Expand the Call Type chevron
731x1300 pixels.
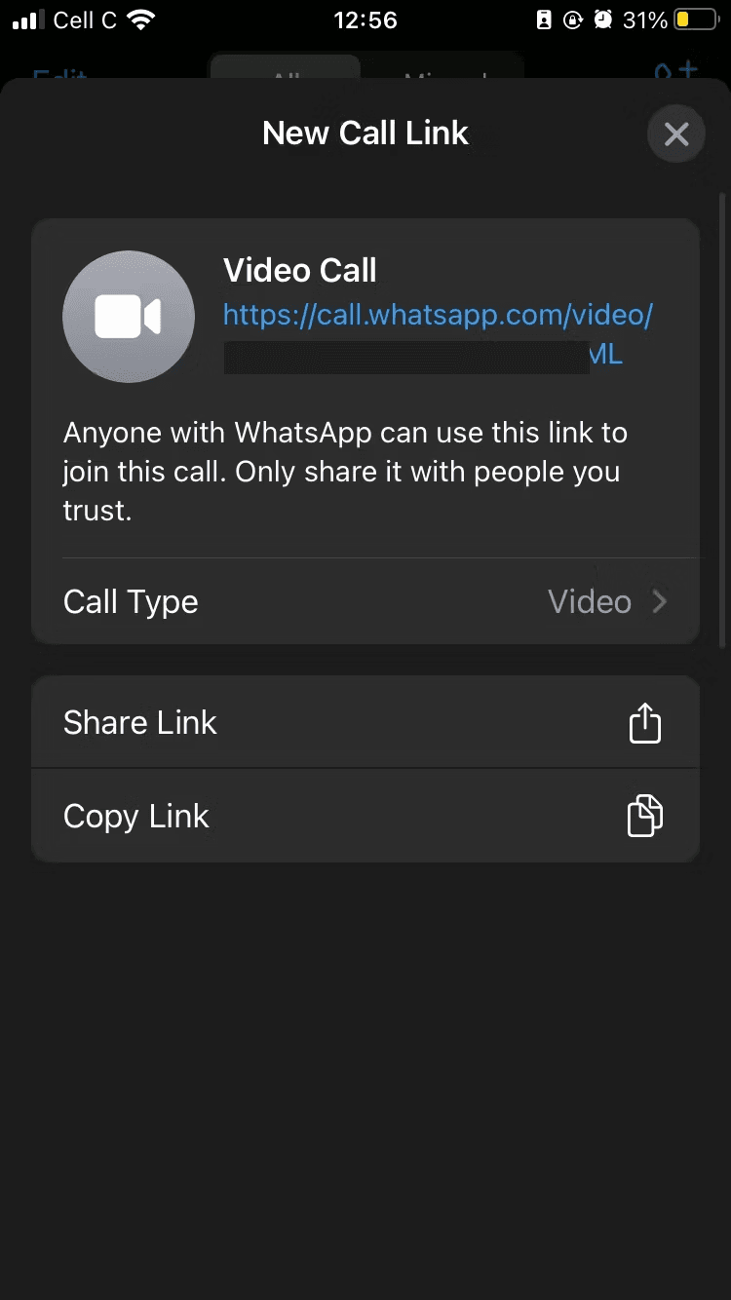[x=660, y=602]
